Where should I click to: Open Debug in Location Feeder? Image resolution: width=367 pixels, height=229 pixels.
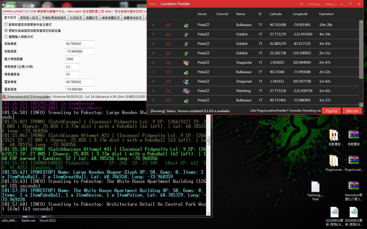click(330, 4)
